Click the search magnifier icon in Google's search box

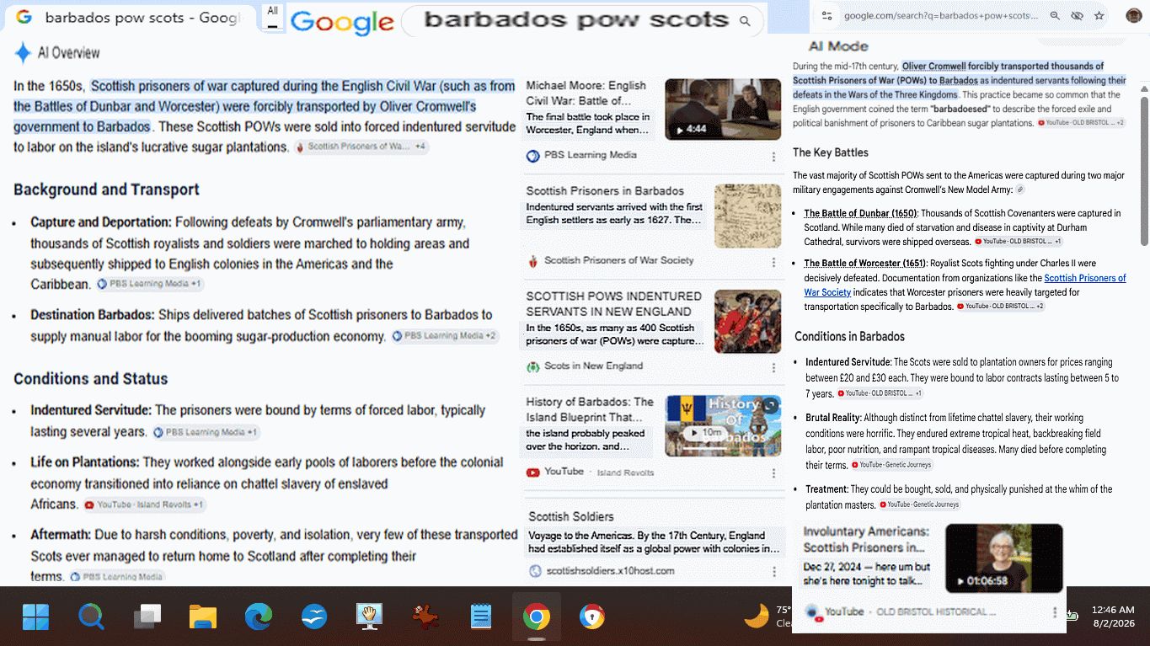point(745,21)
